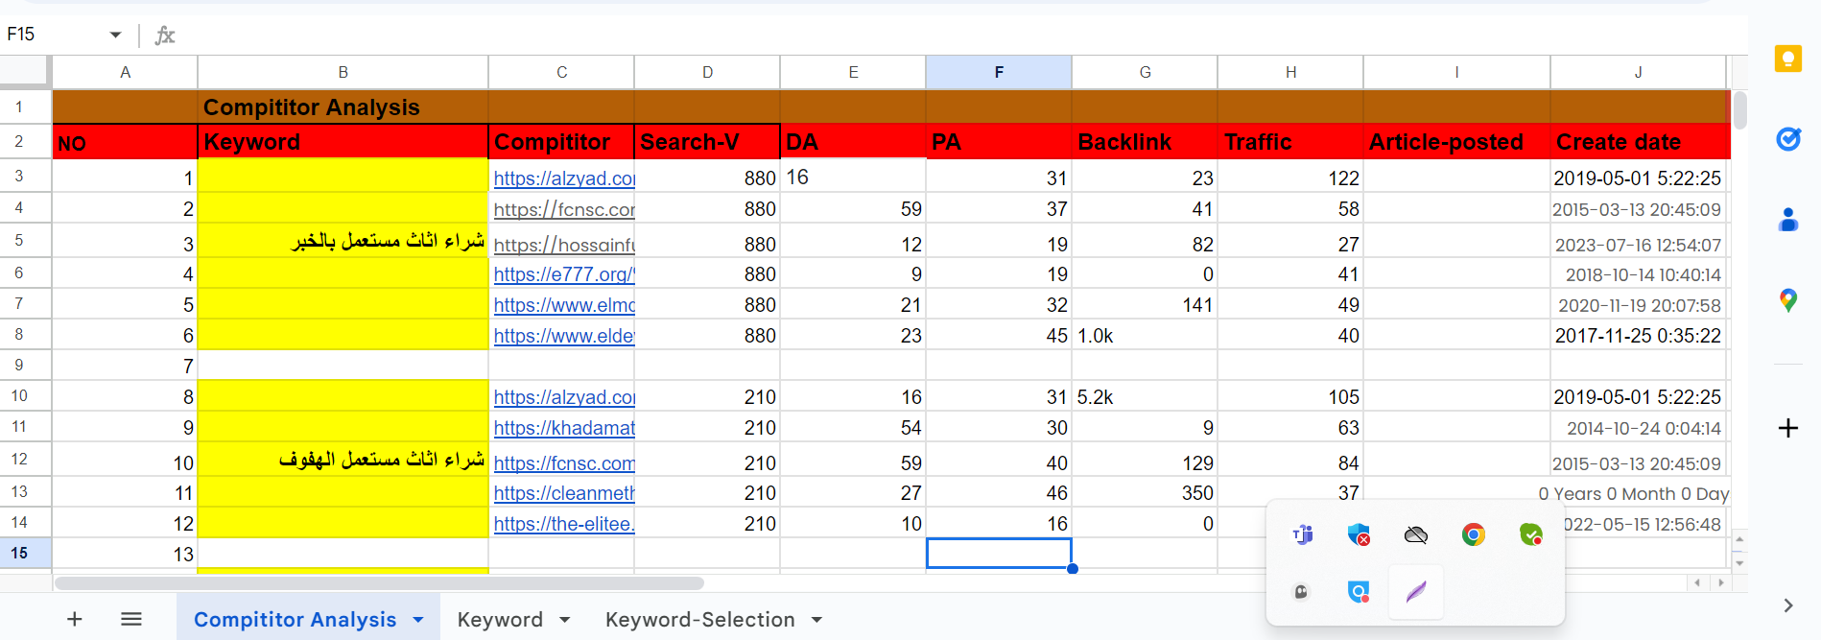
Task: Click Windows Security shield tray icon
Action: 1359,534
